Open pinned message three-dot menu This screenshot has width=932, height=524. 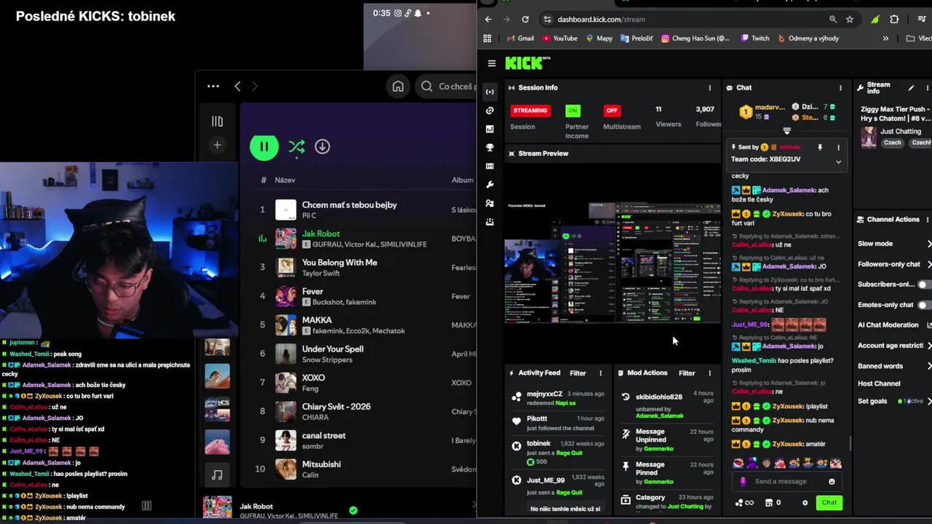point(838,147)
